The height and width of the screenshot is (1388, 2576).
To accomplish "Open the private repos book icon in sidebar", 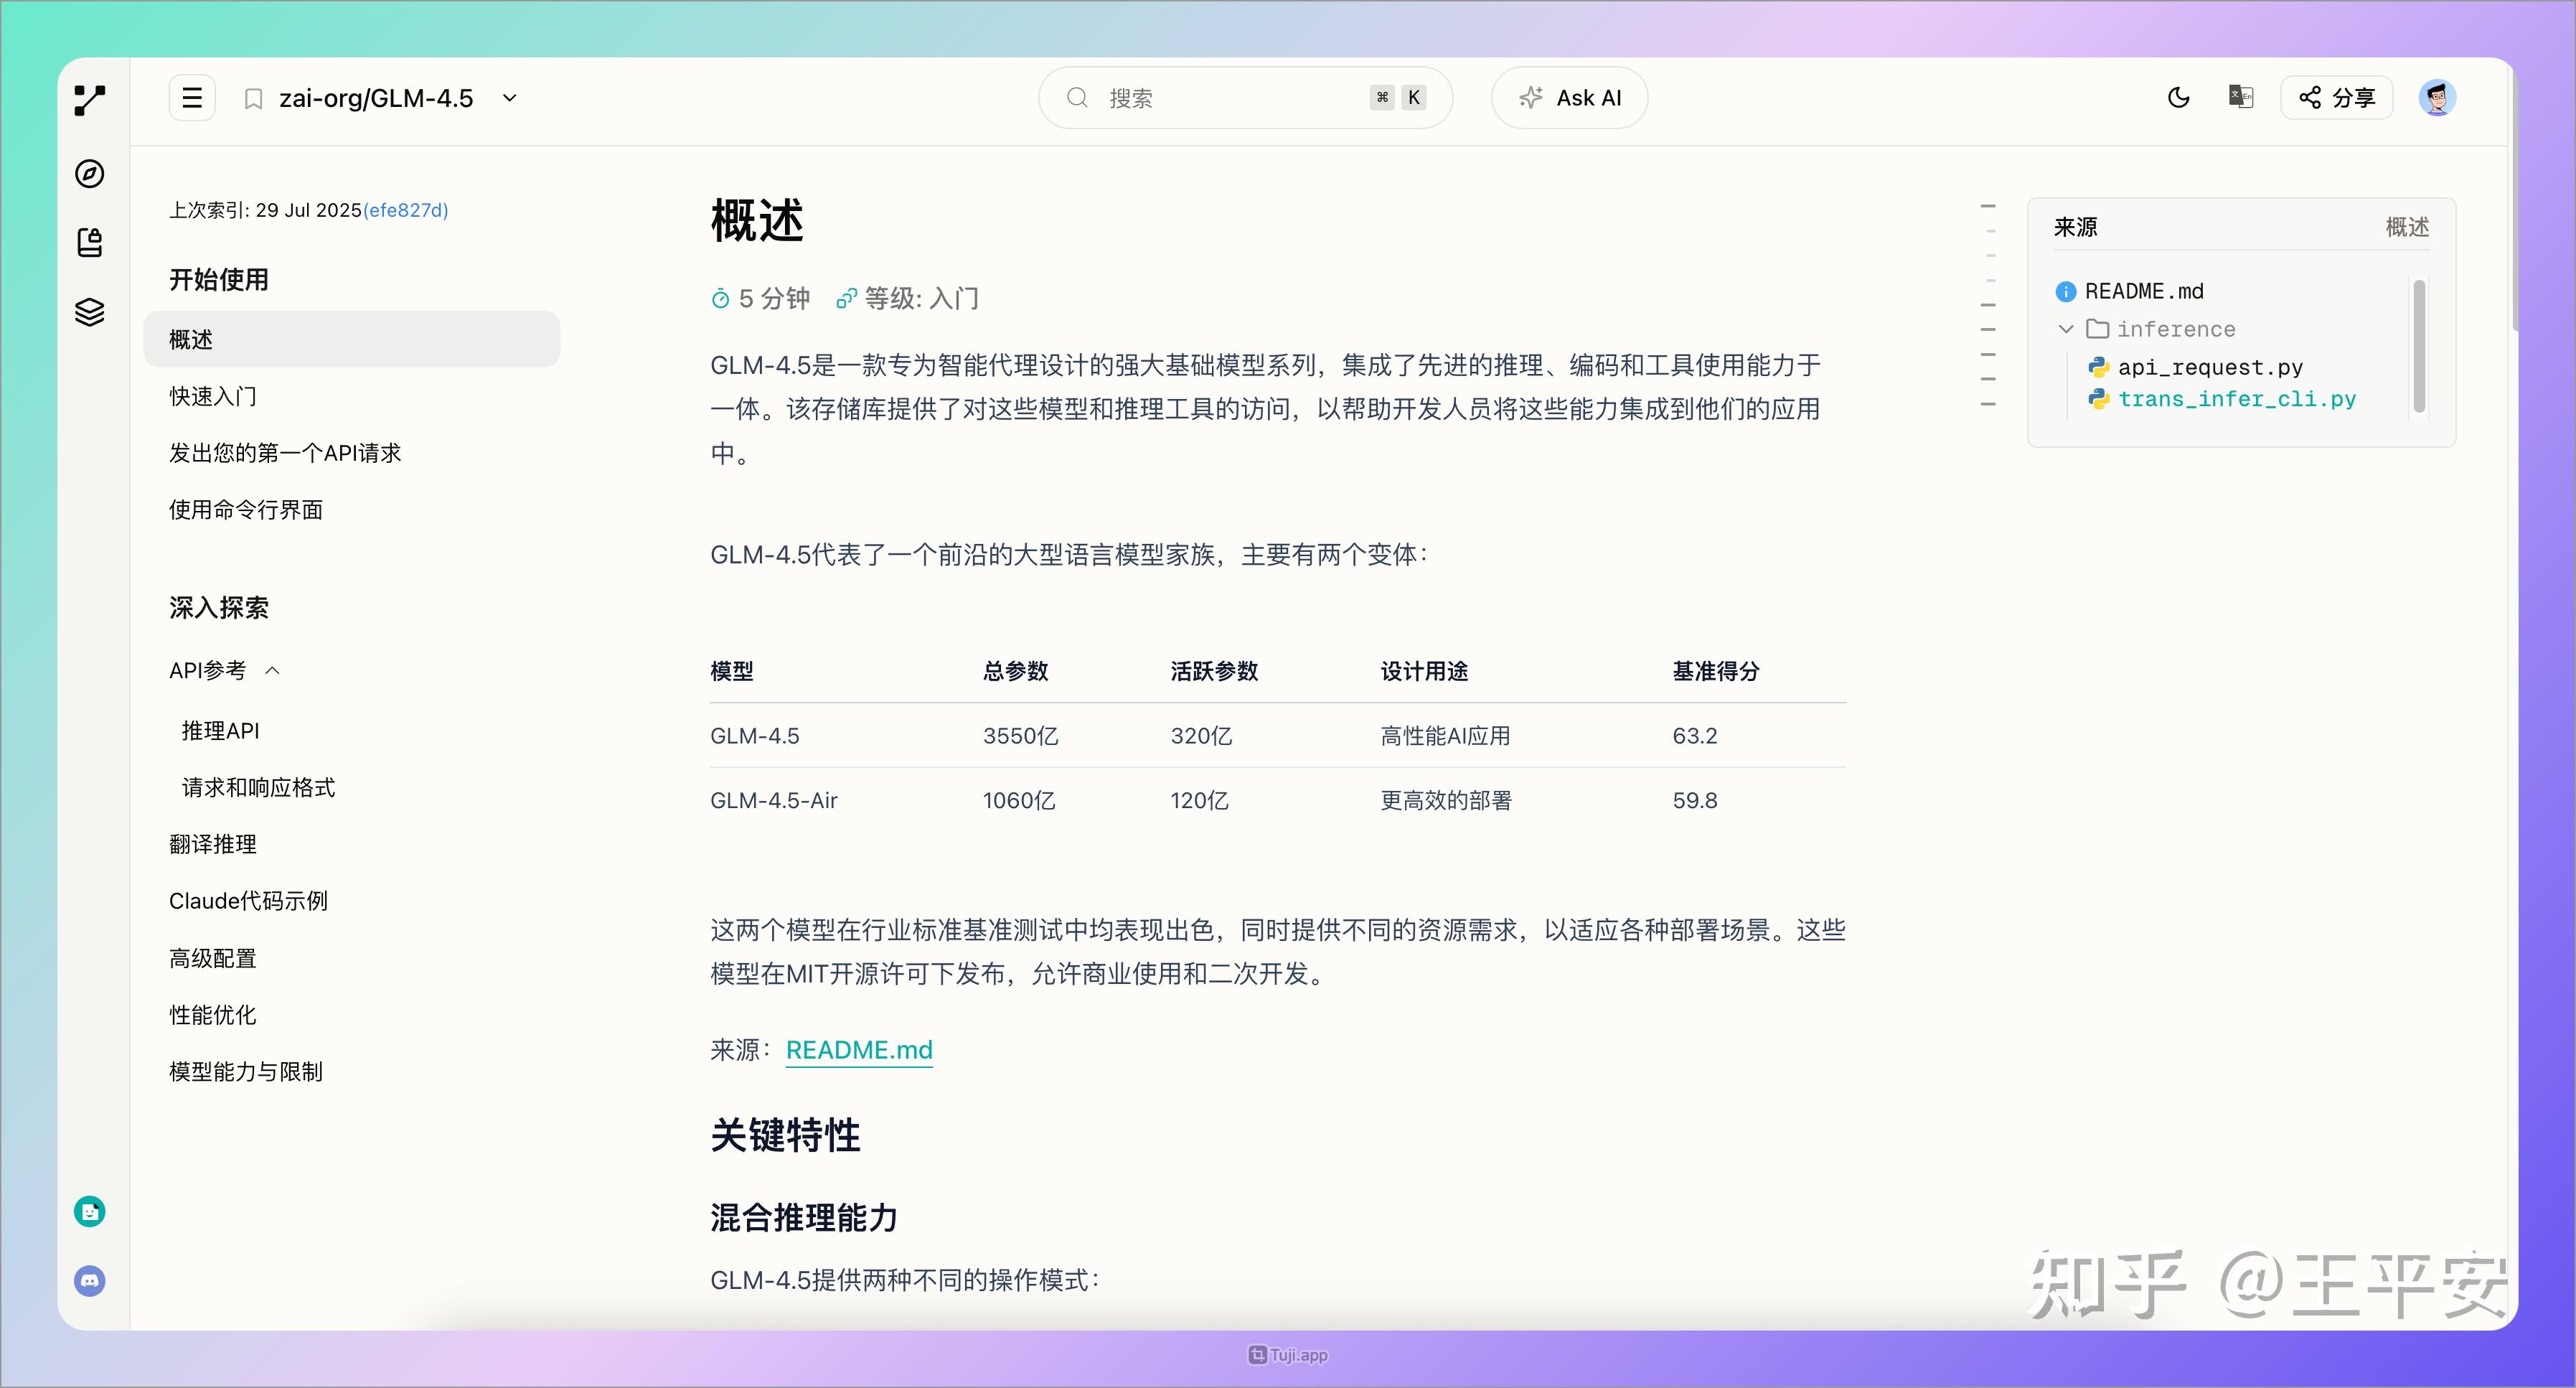I will click(x=89, y=242).
